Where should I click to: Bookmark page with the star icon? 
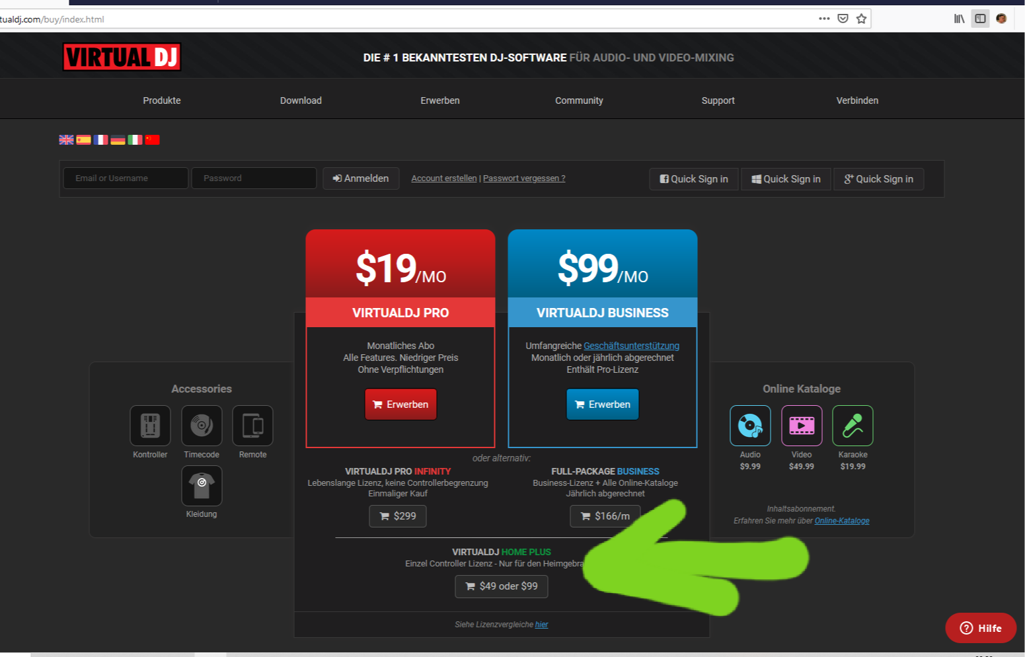coord(861,19)
